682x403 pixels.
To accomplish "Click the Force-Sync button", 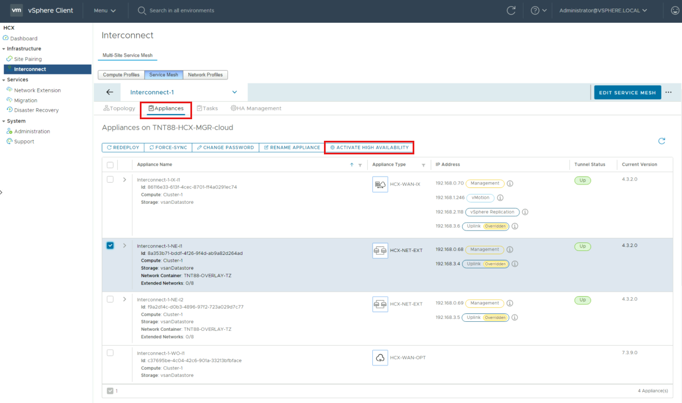I will point(168,148).
